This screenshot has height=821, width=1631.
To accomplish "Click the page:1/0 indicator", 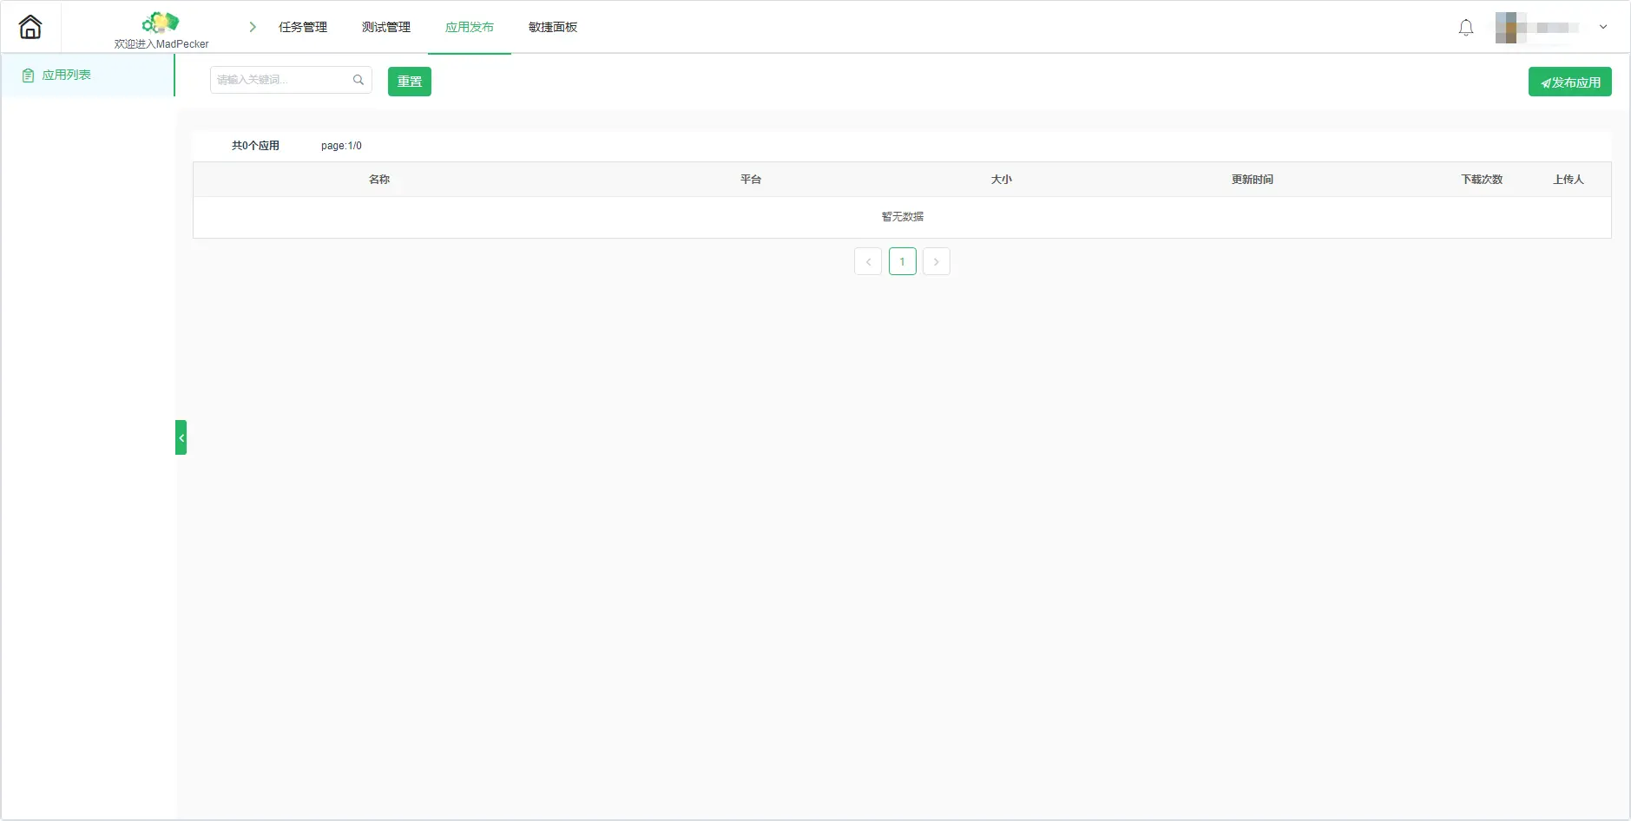I will coord(341,146).
